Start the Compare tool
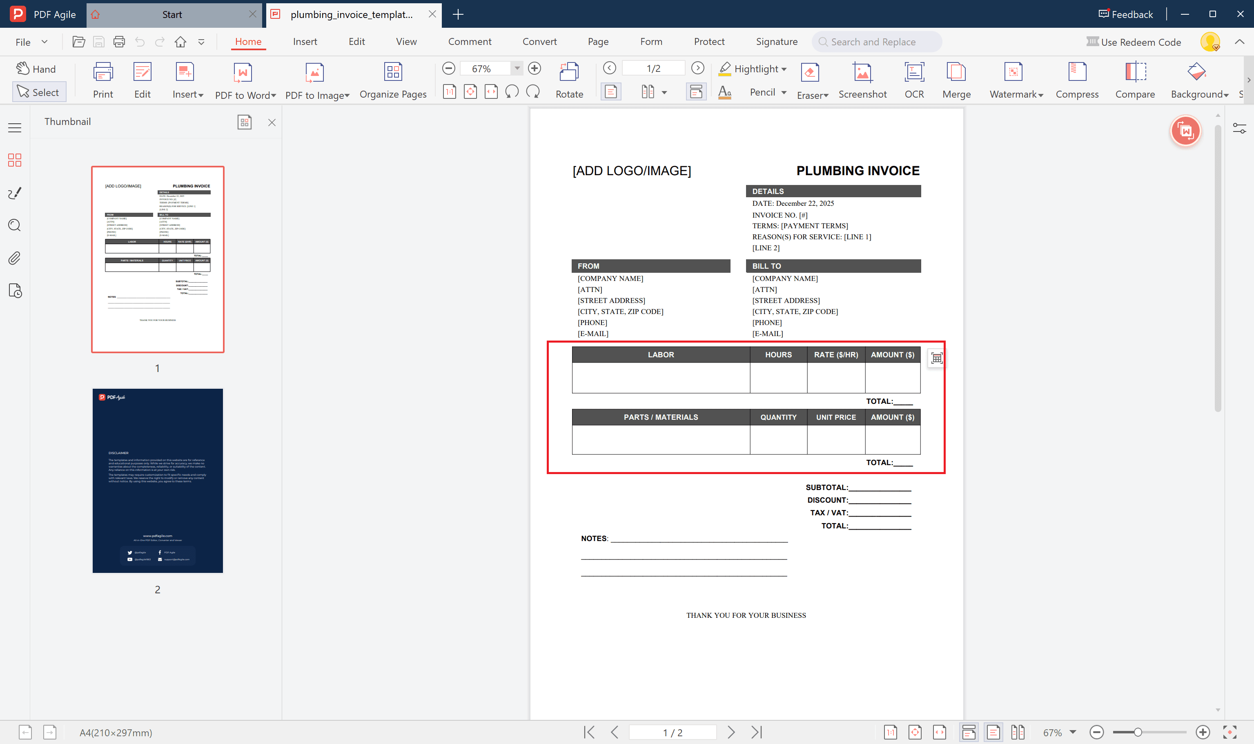The height and width of the screenshot is (744, 1254). pyautogui.click(x=1135, y=79)
